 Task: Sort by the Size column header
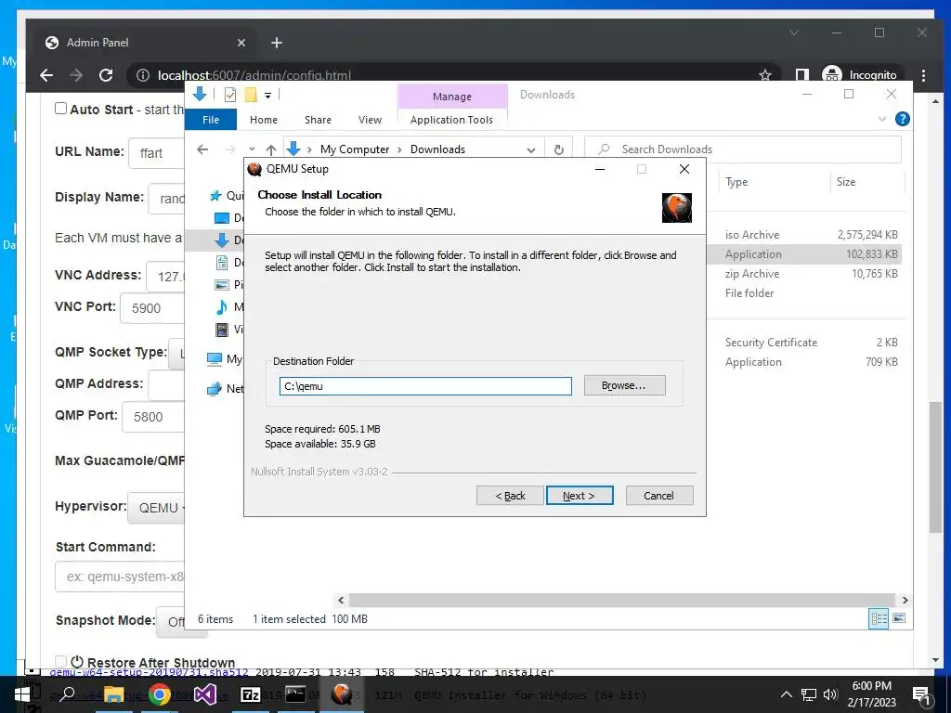866,182
